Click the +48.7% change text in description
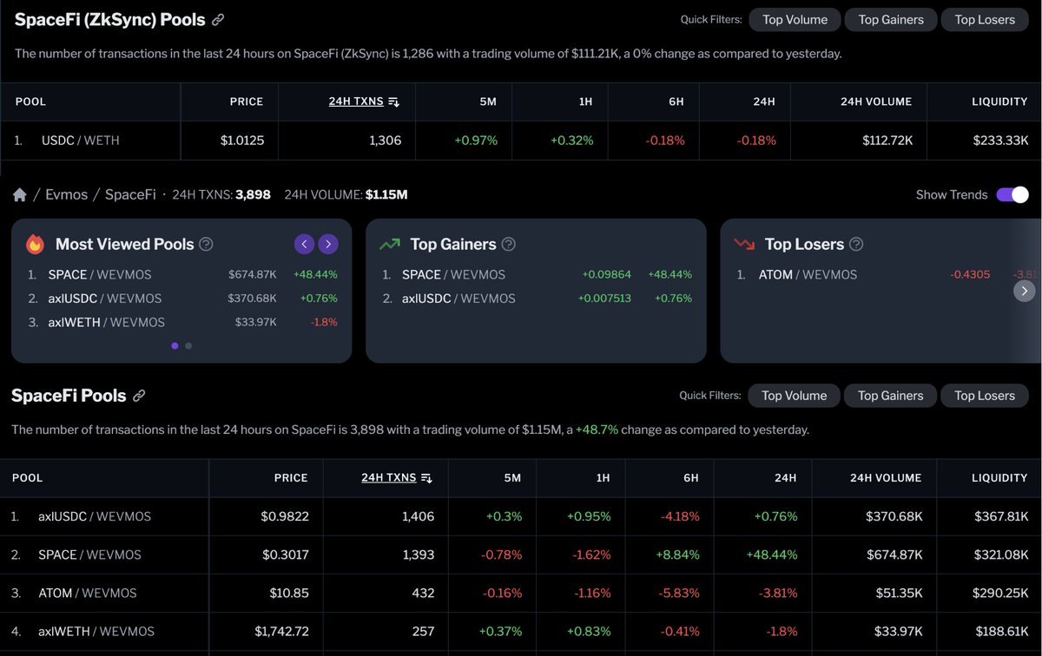The height and width of the screenshot is (656, 1042). coord(597,430)
